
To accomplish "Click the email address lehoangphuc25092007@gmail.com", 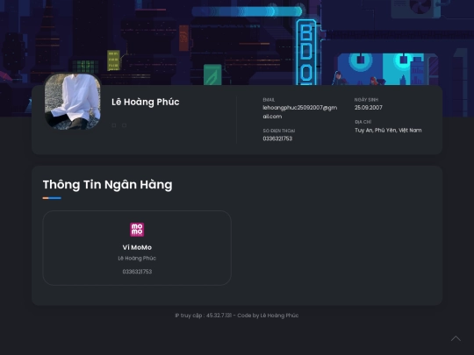I will [300, 112].
